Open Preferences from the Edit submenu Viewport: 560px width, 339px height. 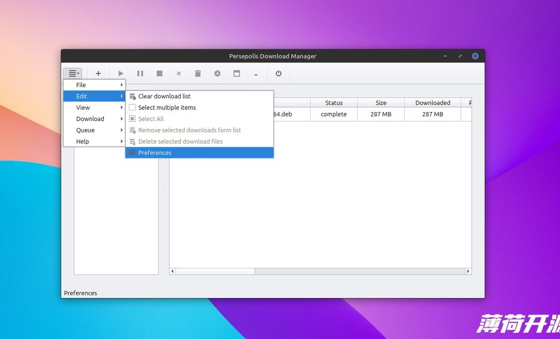(200, 153)
